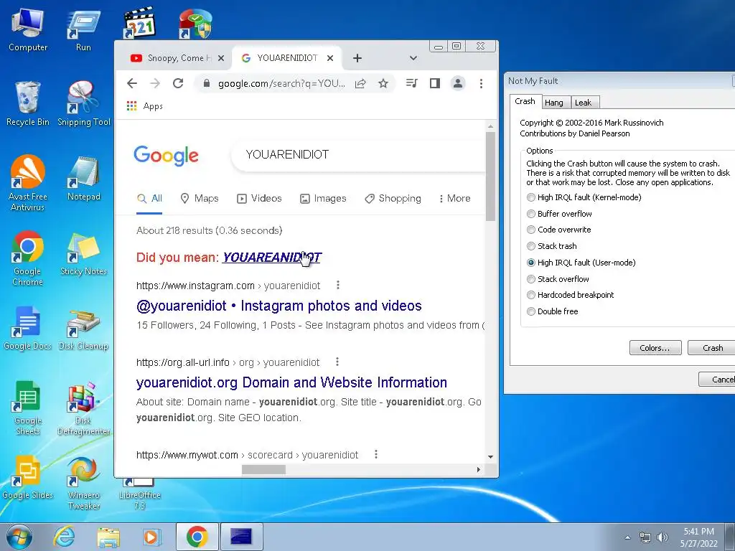Open Chrome media control icon
Viewport: 735px width, 551px height.
pos(411,83)
